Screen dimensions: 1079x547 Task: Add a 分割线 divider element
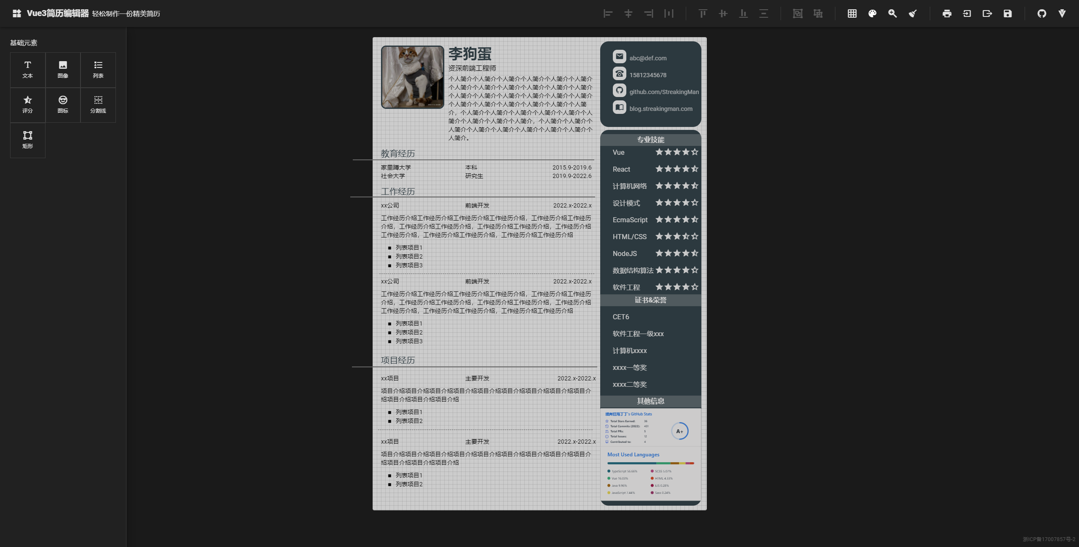(98, 105)
